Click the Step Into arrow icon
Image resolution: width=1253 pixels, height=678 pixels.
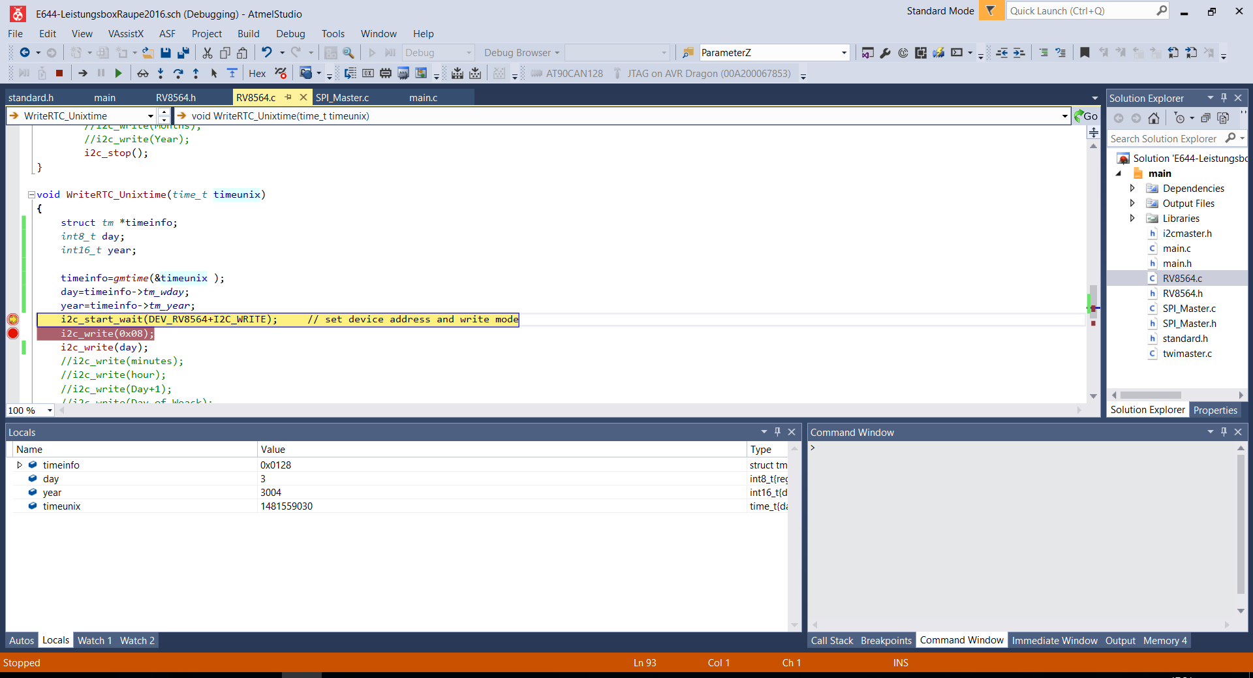(161, 73)
